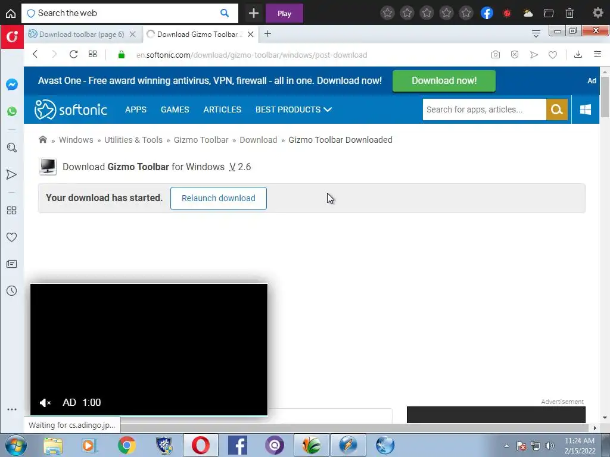Image resolution: width=610 pixels, height=457 pixels.
Task: Click the Relaunch download button
Action: 218,198
